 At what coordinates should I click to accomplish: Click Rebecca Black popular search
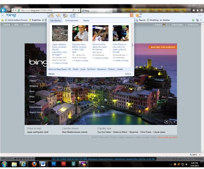(120, 132)
